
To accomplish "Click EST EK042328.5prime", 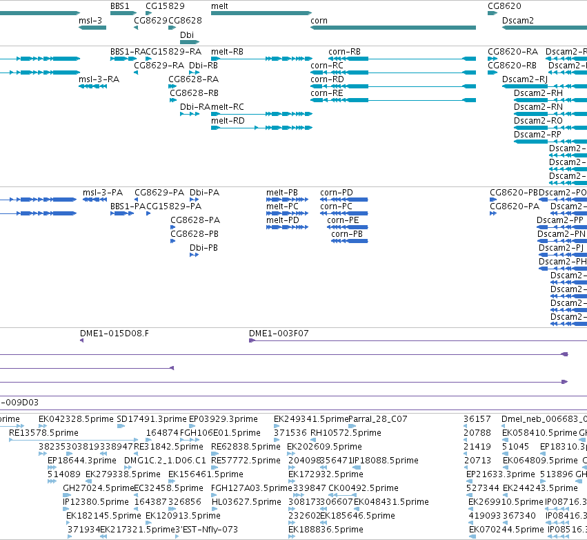I will click(43, 425).
